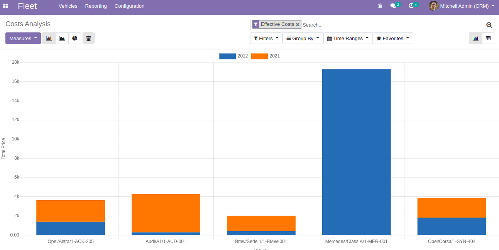Focus the Search input field
This screenshot has width=499, height=250.
(x=393, y=25)
